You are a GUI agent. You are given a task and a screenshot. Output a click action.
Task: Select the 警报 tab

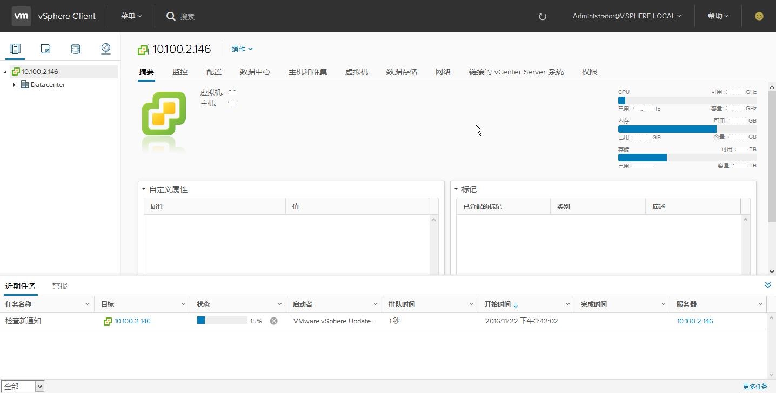(60, 286)
